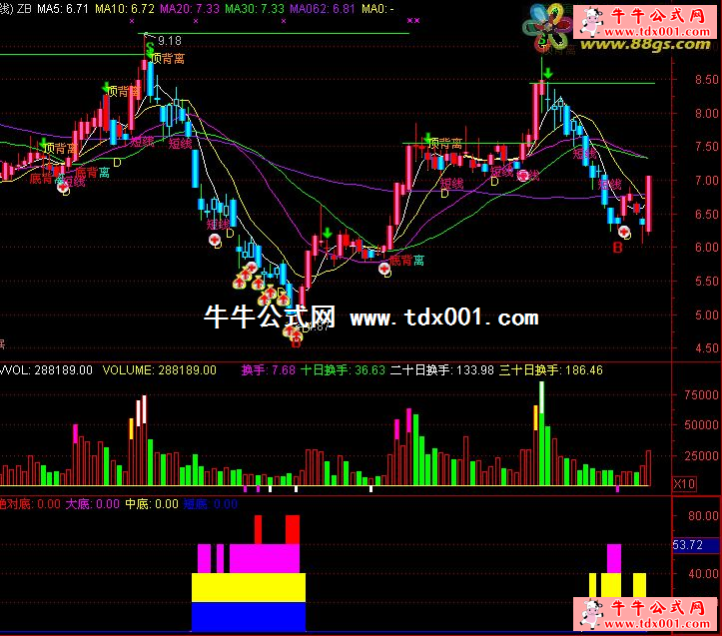Viewport: 722px width, 636px height.
Task: Select the red-cross circle marker above the right-side red B
Action: (x=624, y=232)
